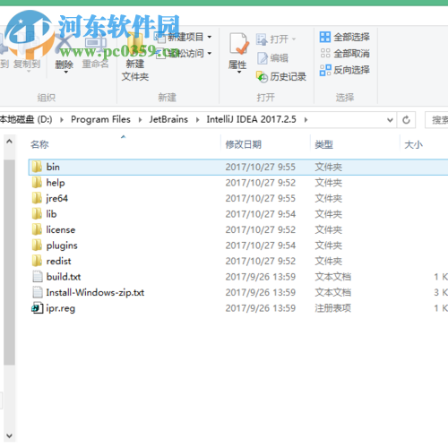Expand the dropdown arrow under Delete (删除)
The width and height of the screenshot is (448, 448).
pyautogui.click(x=65, y=72)
